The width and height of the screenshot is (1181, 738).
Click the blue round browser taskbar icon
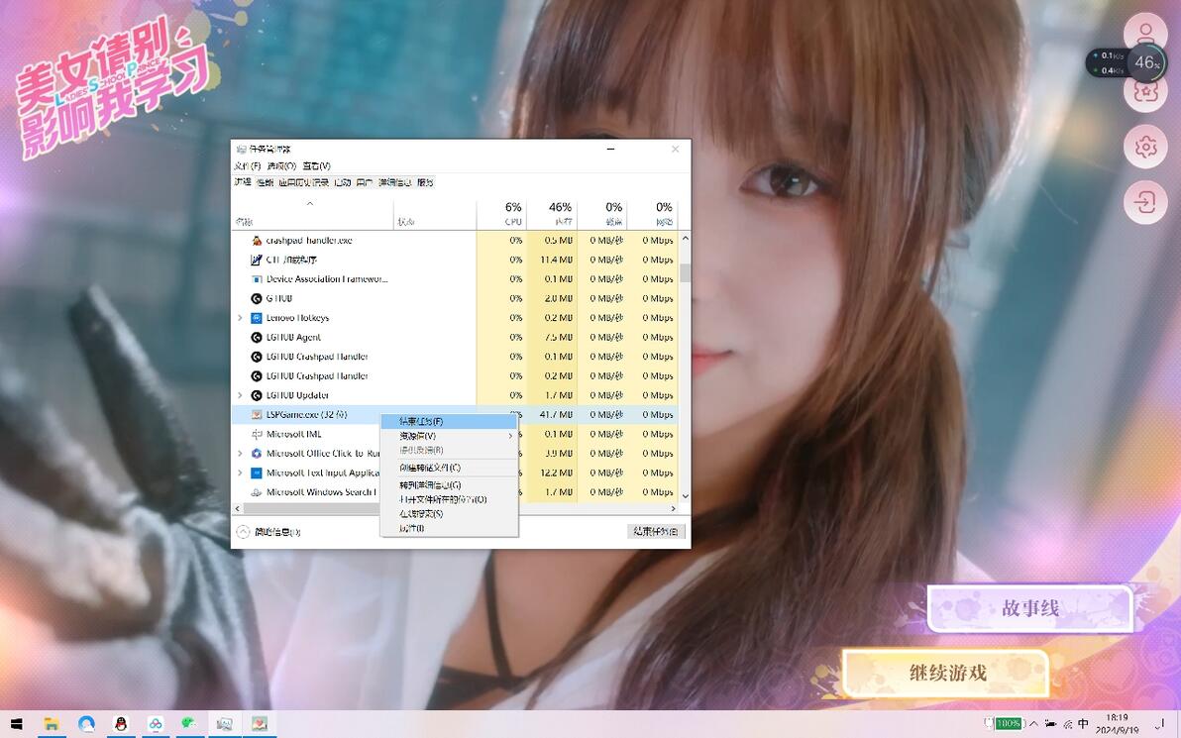86,724
